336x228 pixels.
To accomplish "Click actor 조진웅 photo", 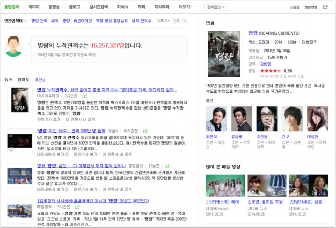I will point(267,119).
